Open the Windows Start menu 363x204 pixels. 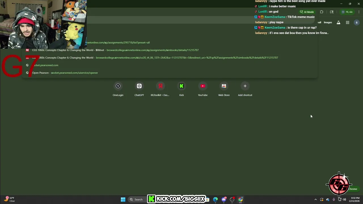pos(123,199)
